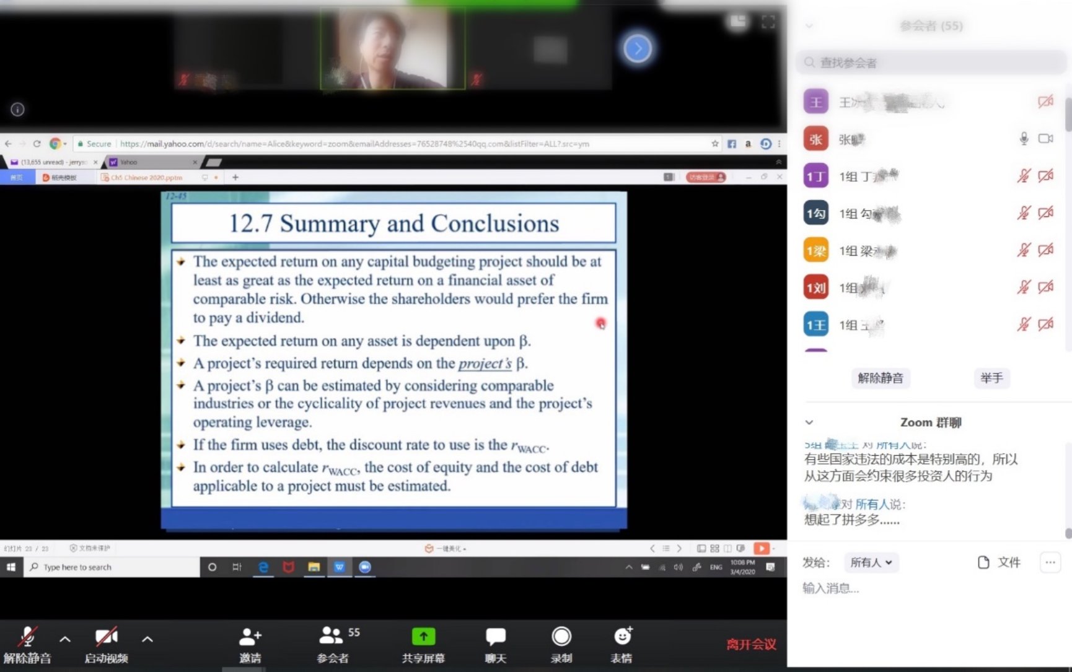This screenshot has width=1072, height=672.
Task: Click the red 离开会议 leave meeting button
Action: pos(750,644)
